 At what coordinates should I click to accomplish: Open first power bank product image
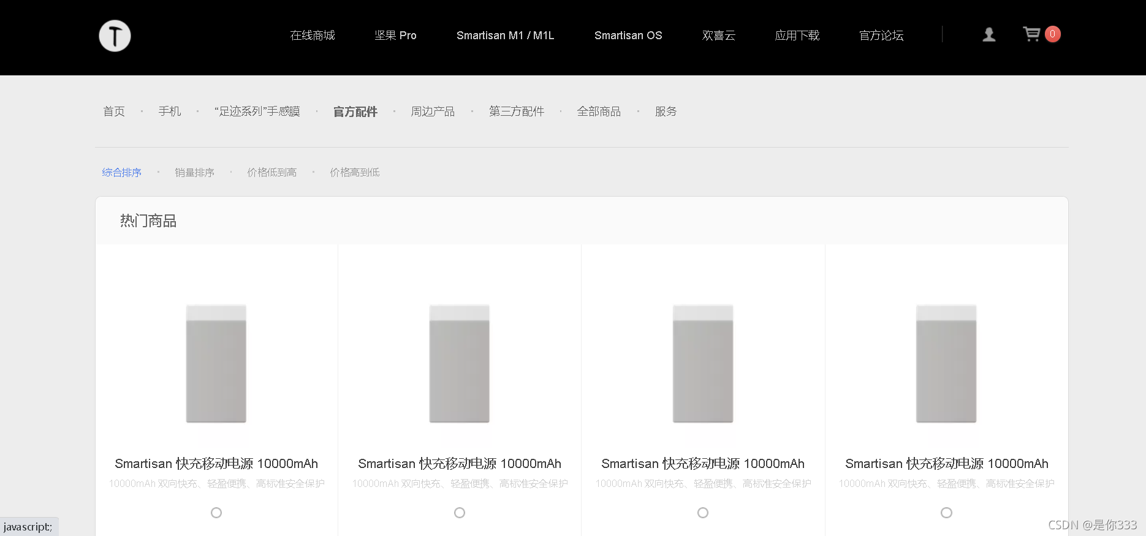(216, 363)
